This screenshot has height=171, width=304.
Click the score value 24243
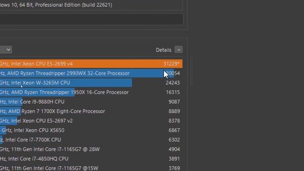pos(173,83)
